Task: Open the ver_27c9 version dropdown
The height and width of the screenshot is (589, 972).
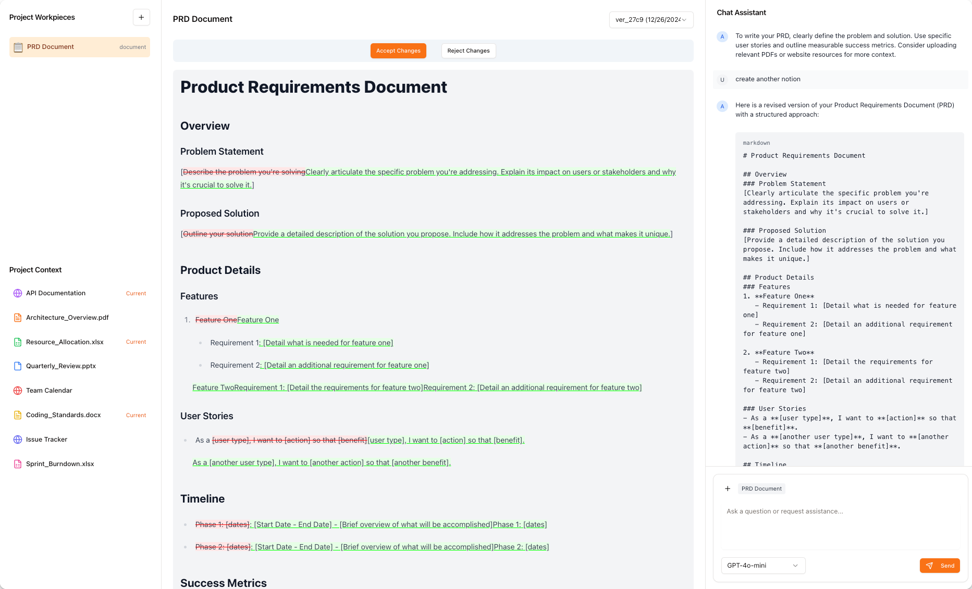Action: pos(650,20)
